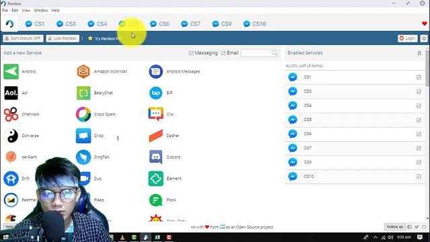This screenshot has height=242, width=430.
Task: Open the Windows notification center
Action: coord(420,237)
